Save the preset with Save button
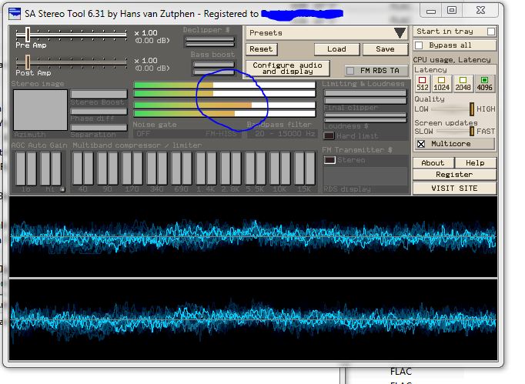The width and height of the screenshot is (525, 384). pos(385,49)
